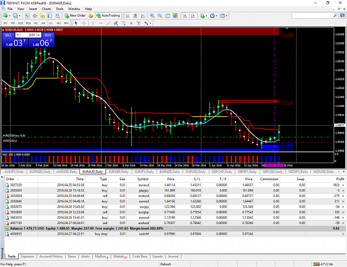Expand the Indicators dropdown arrow
Image resolution: width=347 pixels, height=267 pixels.
coord(207,16)
